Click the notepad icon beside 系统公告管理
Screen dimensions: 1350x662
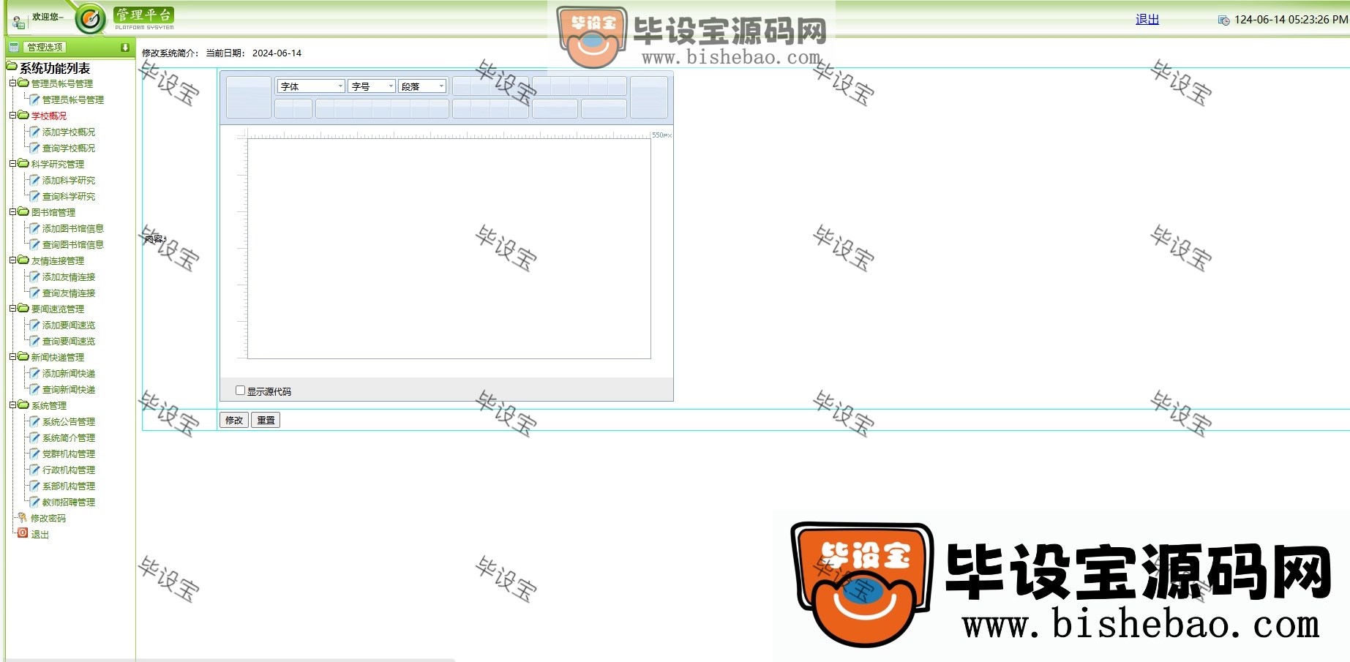pyautogui.click(x=34, y=421)
